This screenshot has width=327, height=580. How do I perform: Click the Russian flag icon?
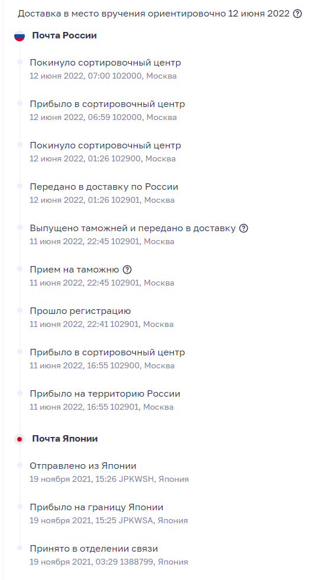pyautogui.click(x=20, y=36)
